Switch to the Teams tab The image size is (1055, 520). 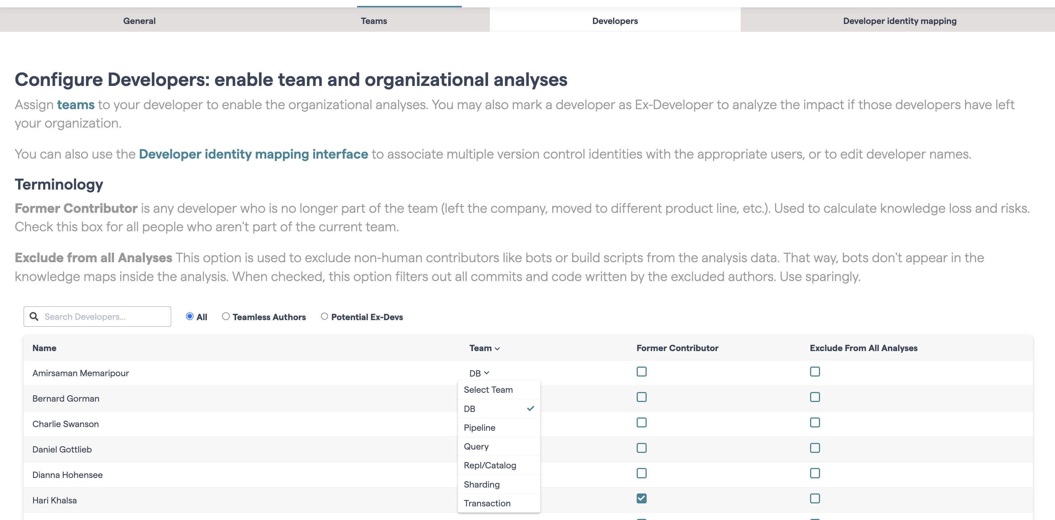coord(374,21)
